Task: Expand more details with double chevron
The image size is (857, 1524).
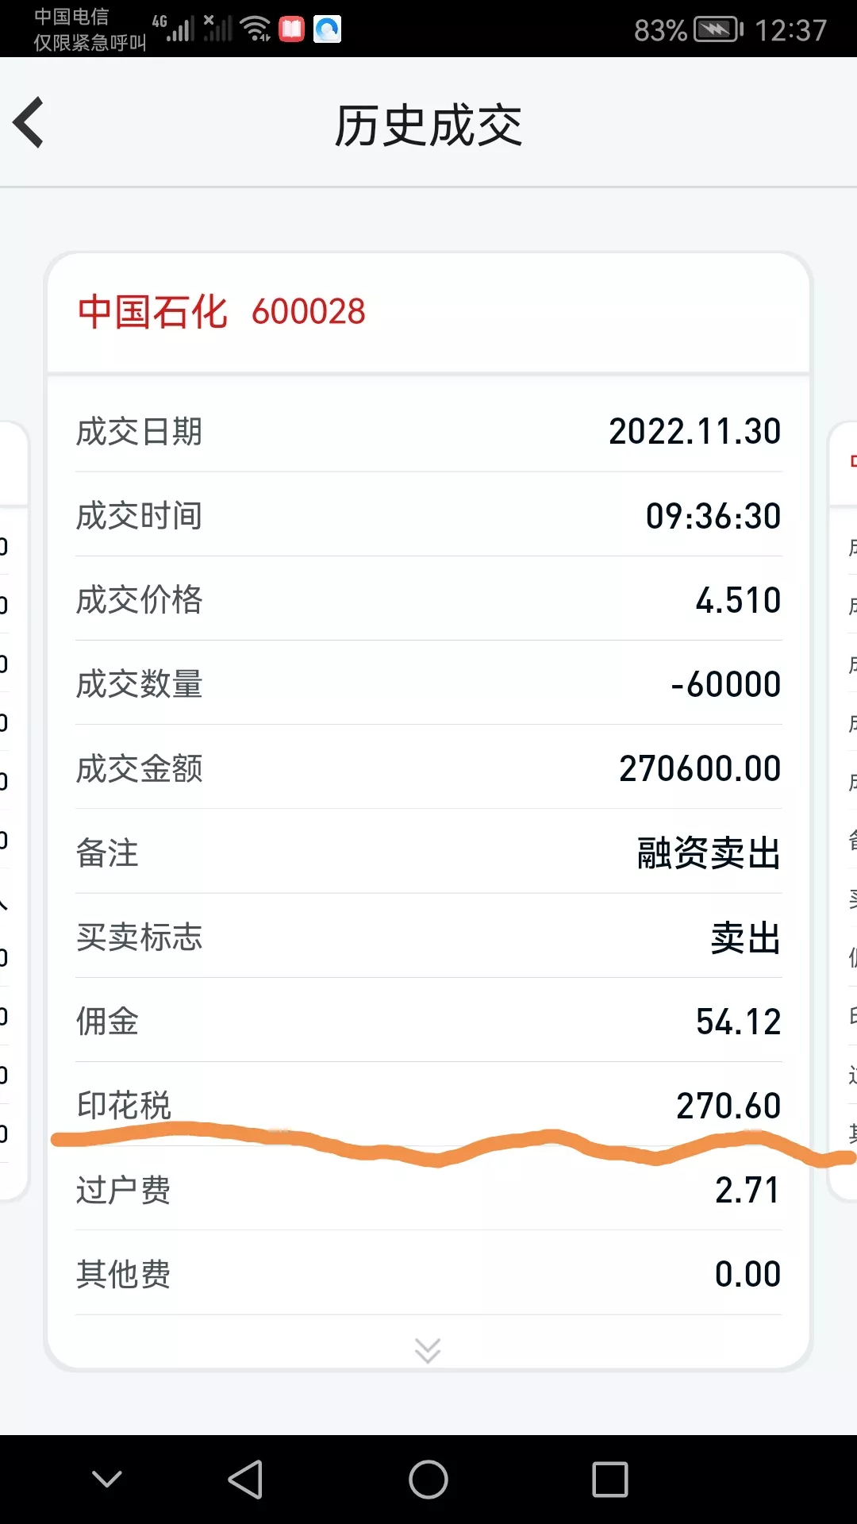Action: (428, 1349)
